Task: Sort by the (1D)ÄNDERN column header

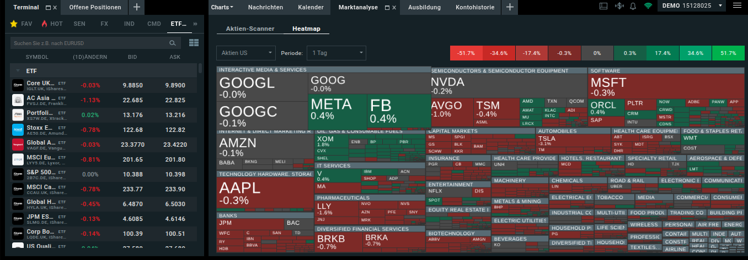Action: (90, 57)
